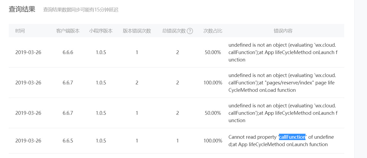Click the 1.0.5 version in the 6.6.6 row
Screen dimensions: 367x158
coord(101,52)
